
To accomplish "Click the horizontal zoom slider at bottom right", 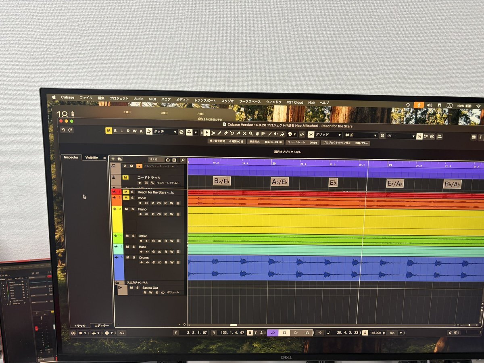I will 469,325.
